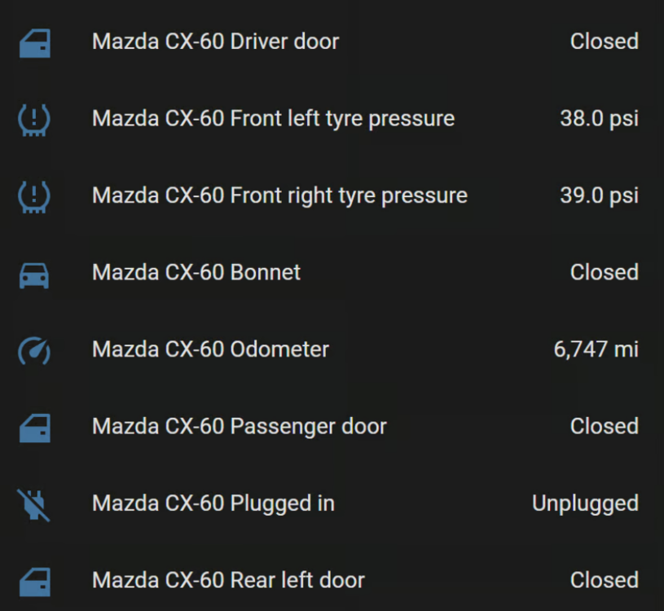Open Mazda CX-60 Front left tyre pressure

(x=273, y=119)
